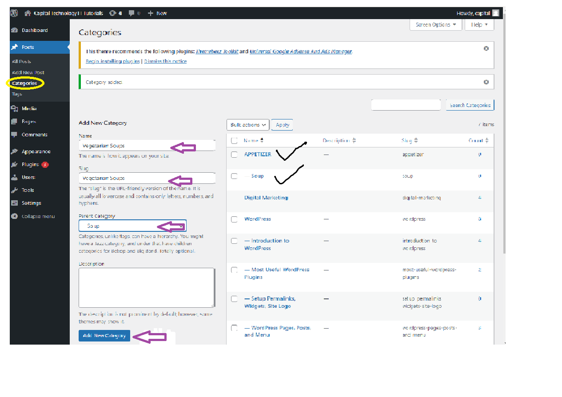This screenshot has width=562, height=397.
Task: Click the comments bubble icon in admin bar
Action: tap(132, 13)
